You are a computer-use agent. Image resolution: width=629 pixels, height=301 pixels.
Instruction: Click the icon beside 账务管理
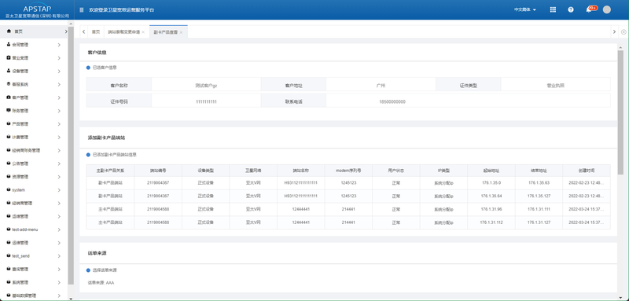(9, 110)
